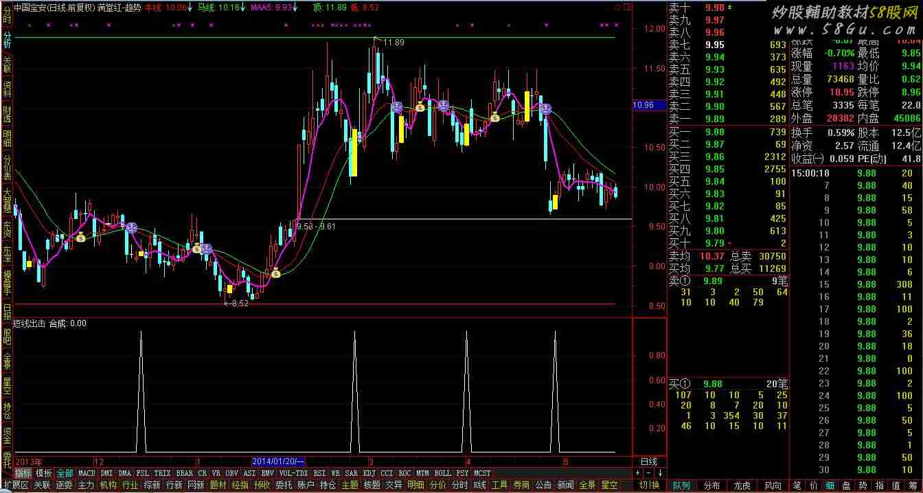This screenshot has width=923, height=493.
Task: Click the money bag buy signal near 9.00
Action: [x=275, y=273]
